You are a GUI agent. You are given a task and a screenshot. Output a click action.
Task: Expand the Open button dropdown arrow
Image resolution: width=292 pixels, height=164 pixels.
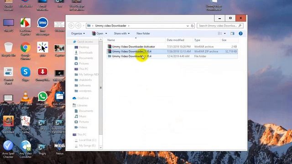[106, 33]
